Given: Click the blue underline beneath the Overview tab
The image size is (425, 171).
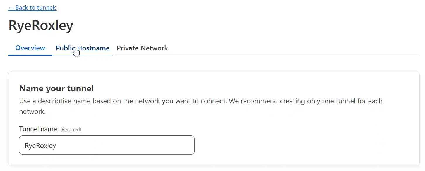Looking at the screenshot, I should tap(30, 55).
